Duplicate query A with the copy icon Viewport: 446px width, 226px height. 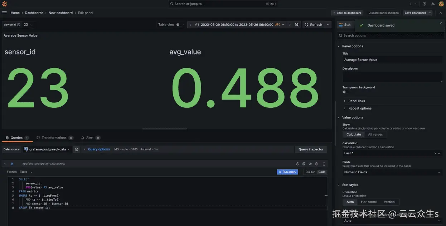[304, 164]
